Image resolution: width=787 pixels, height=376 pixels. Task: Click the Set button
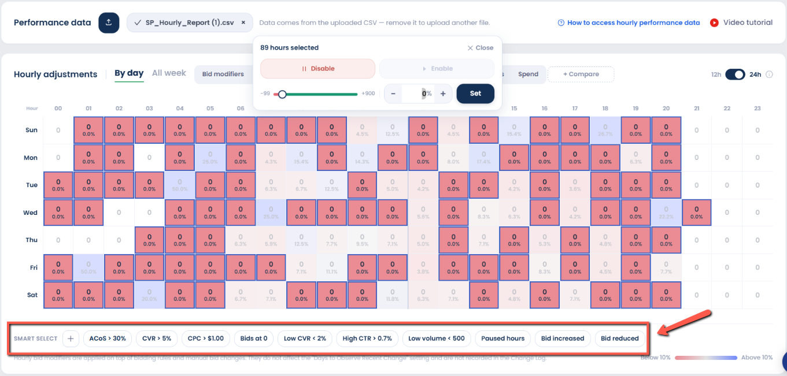(475, 94)
